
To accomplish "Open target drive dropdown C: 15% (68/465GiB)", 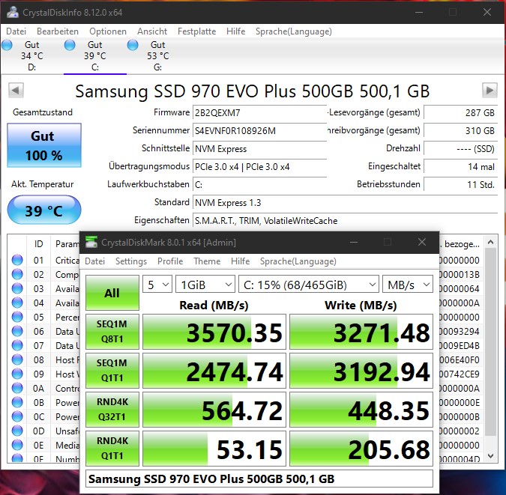I will pos(309,285).
